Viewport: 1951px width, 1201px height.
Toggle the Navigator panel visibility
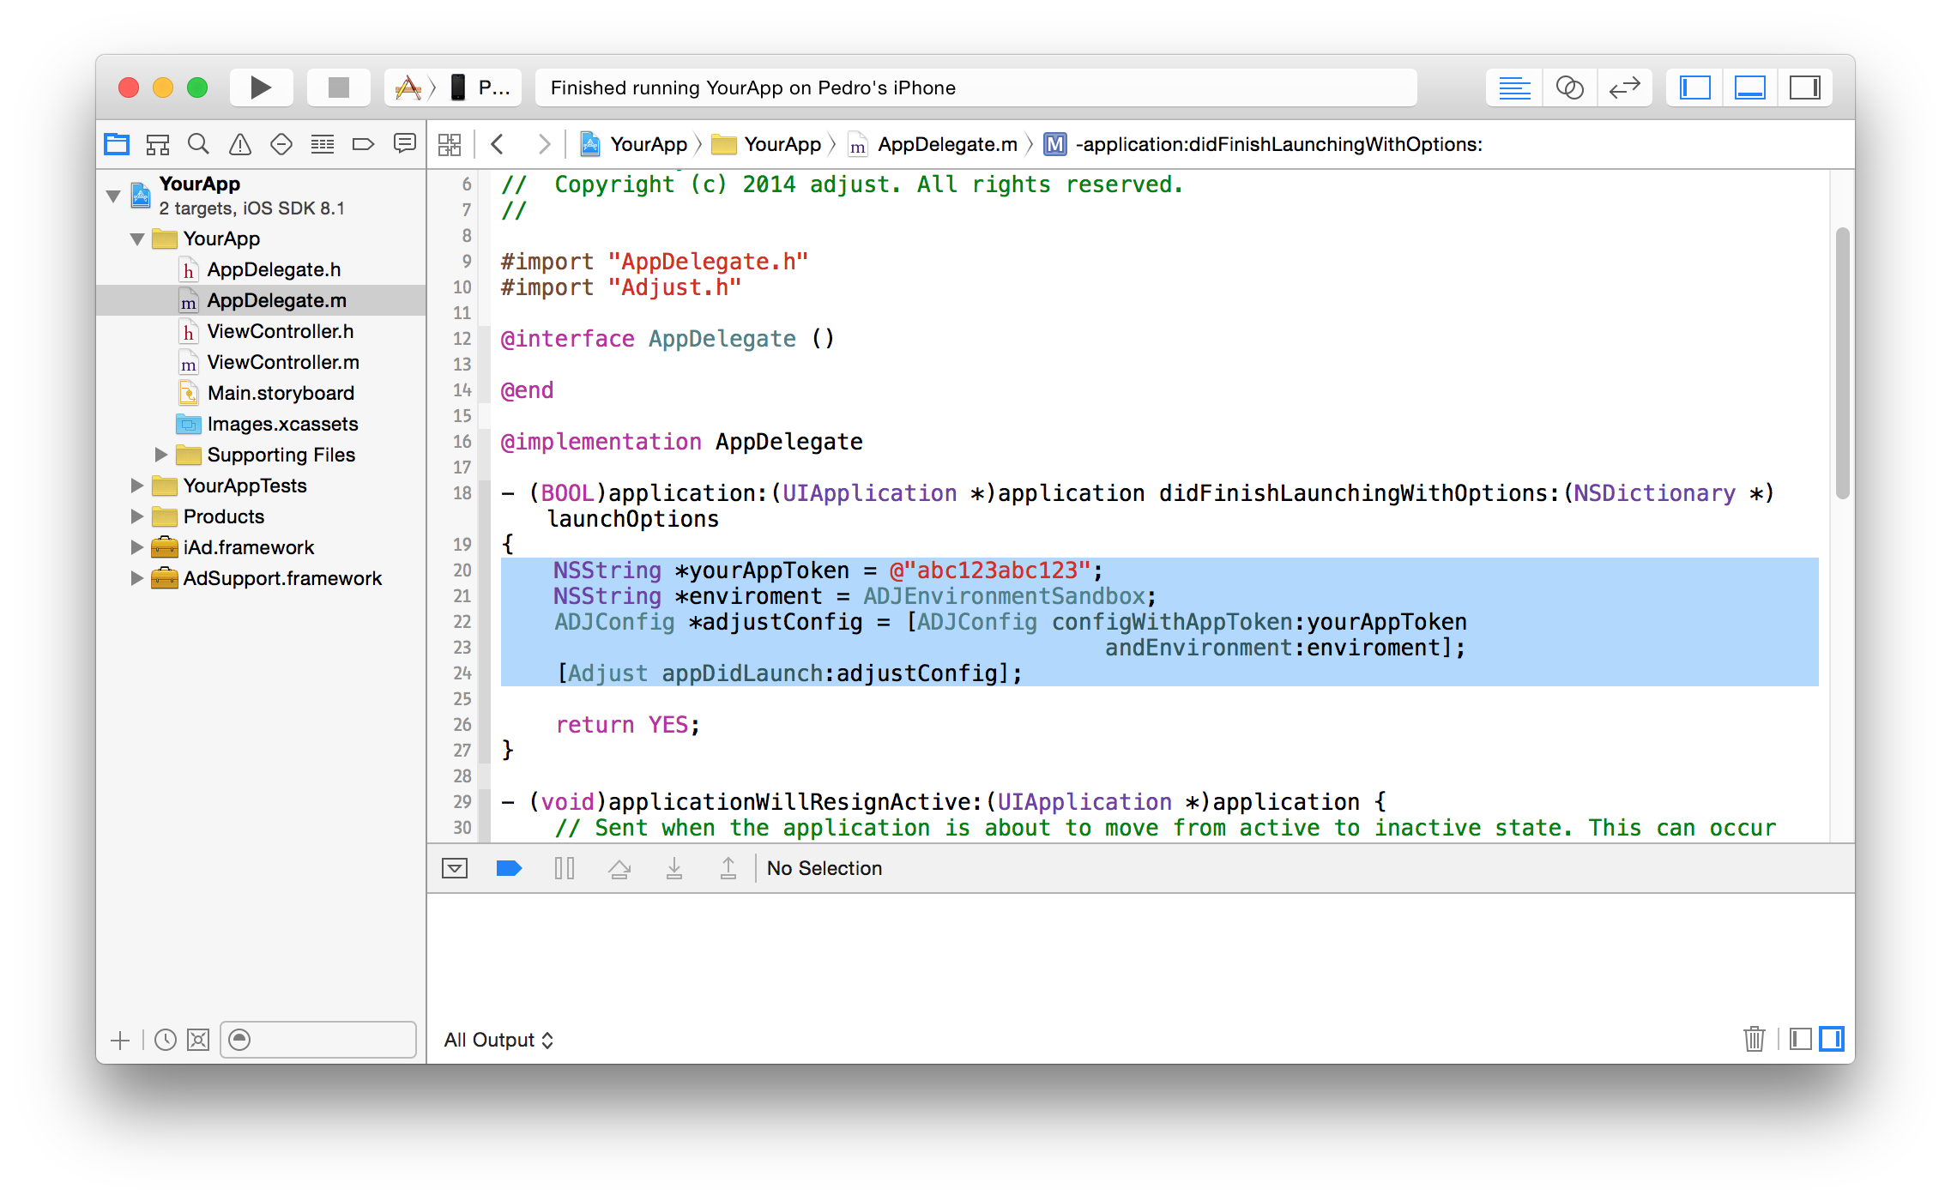click(x=1694, y=88)
